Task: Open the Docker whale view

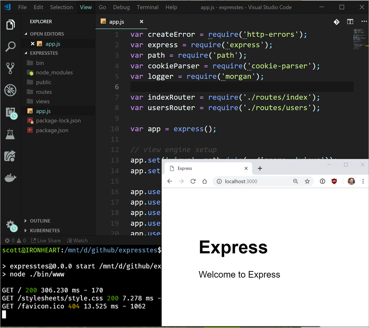Action: click(x=10, y=178)
